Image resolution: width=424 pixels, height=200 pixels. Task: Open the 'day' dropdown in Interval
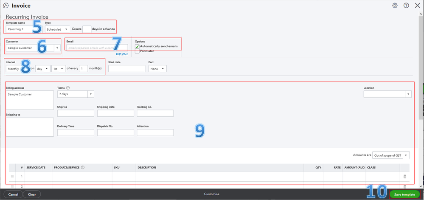pos(43,69)
